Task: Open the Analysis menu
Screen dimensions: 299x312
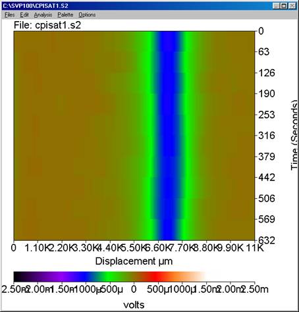Action: [43, 14]
